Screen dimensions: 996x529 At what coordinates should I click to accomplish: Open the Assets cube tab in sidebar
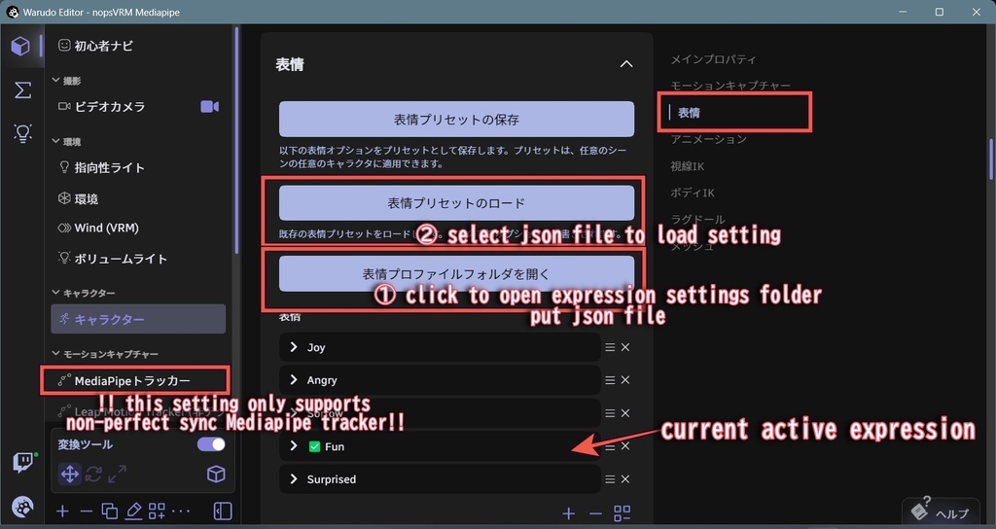[20, 47]
